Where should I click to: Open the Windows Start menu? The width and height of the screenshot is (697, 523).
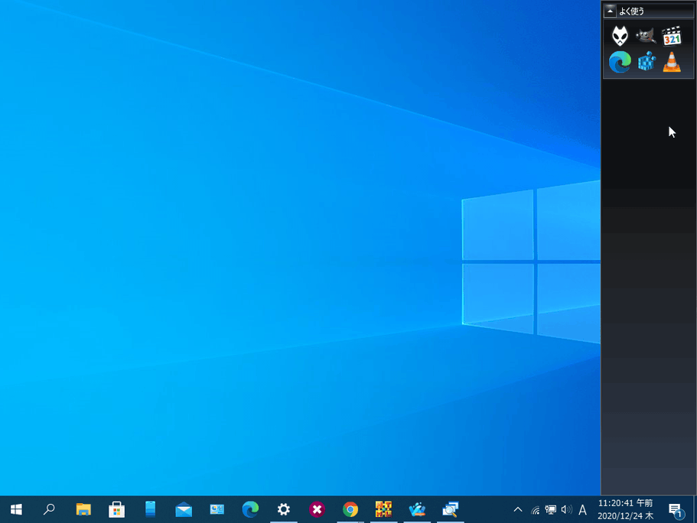coord(16,509)
